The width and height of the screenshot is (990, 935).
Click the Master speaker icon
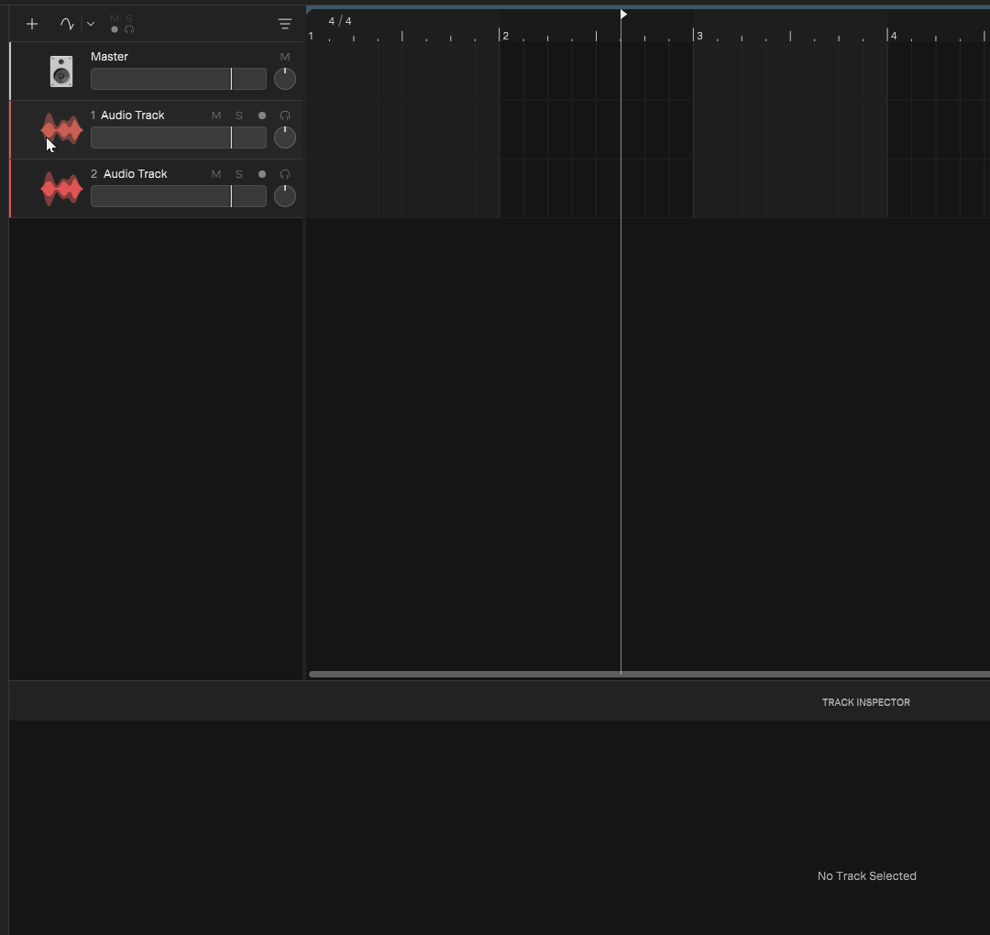61,71
